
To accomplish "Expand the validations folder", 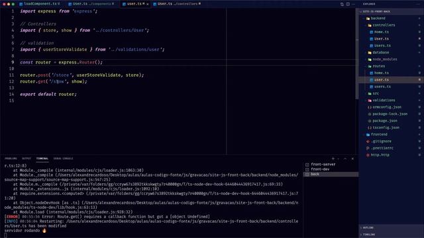I will click(392, 100).
